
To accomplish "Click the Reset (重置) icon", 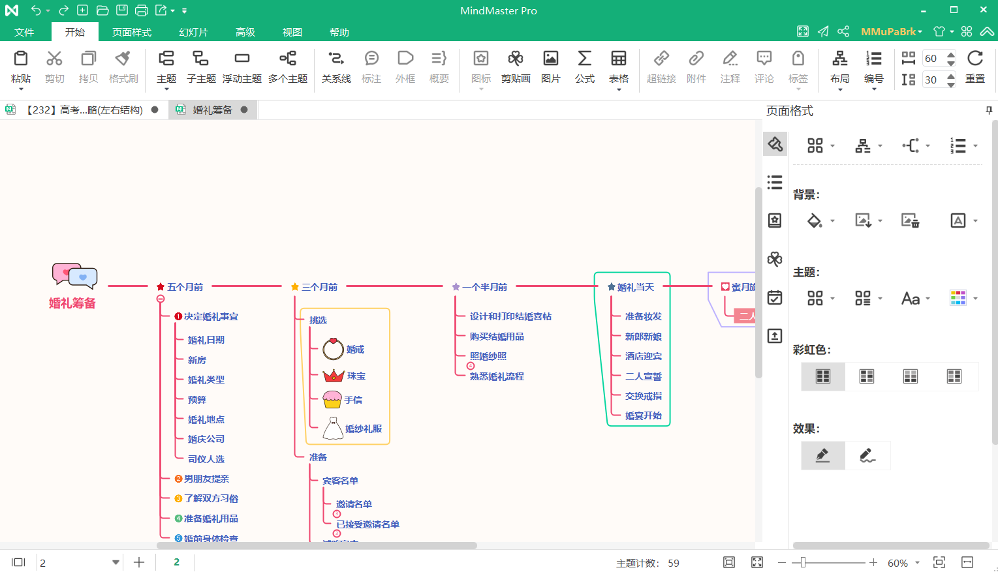I will 975,59.
